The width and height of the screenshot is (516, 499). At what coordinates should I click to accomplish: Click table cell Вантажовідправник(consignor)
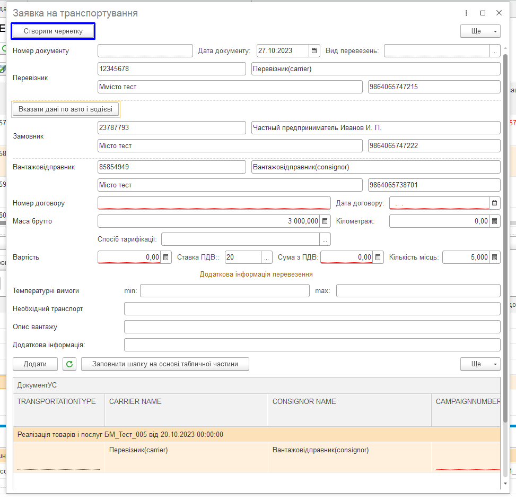[x=350, y=457]
